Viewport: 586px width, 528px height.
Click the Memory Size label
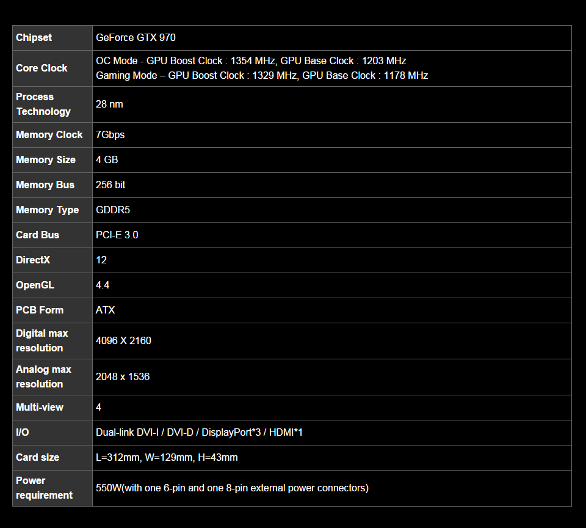(46, 159)
